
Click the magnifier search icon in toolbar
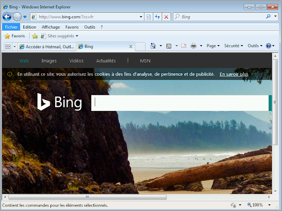pyautogui.click(x=268, y=17)
